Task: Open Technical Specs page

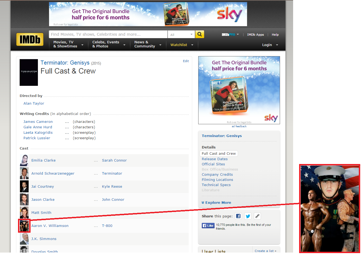Action: 216,185
